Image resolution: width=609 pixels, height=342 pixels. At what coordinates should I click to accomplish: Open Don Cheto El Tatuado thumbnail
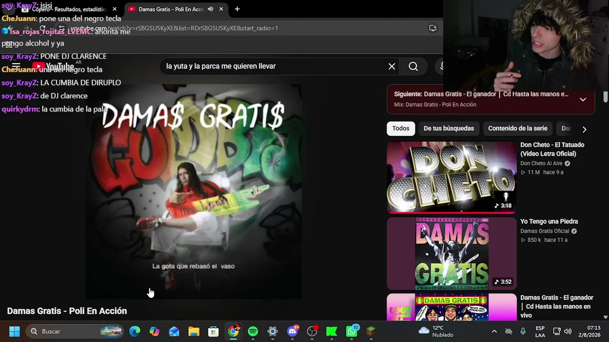pyautogui.click(x=452, y=177)
